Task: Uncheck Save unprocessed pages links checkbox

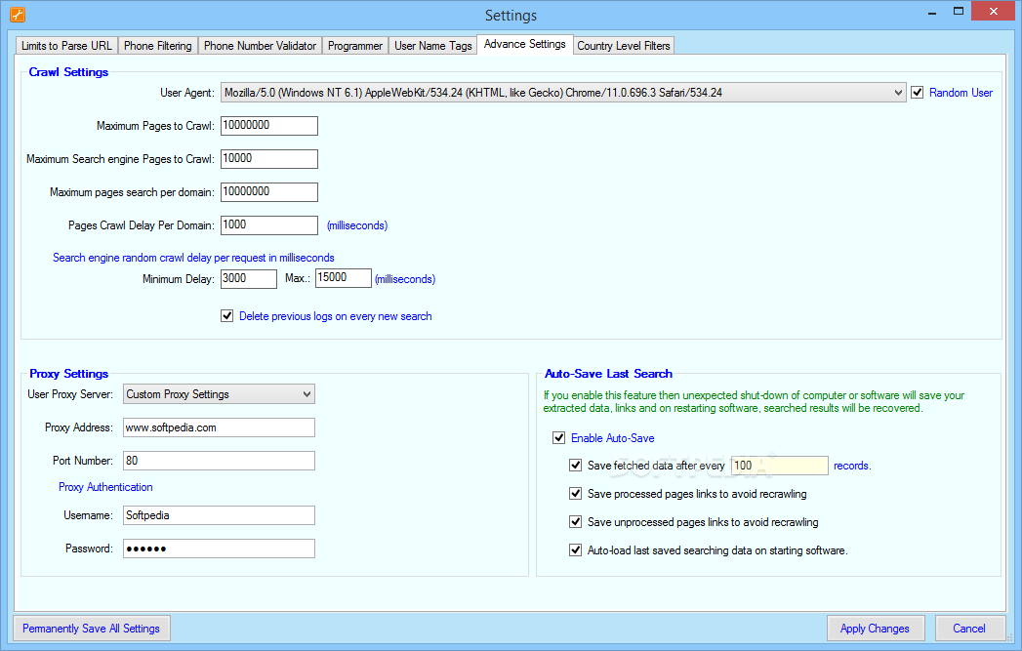Action: tap(576, 521)
